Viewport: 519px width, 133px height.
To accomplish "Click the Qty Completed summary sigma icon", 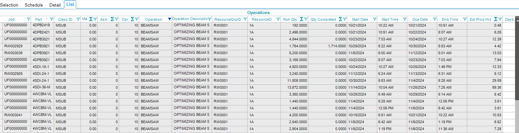I will (341, 19).
